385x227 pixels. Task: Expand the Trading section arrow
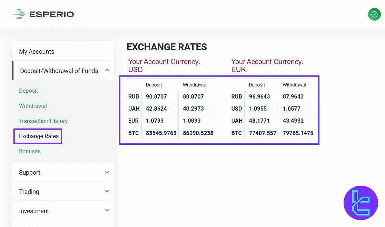(x=107, y=191)
